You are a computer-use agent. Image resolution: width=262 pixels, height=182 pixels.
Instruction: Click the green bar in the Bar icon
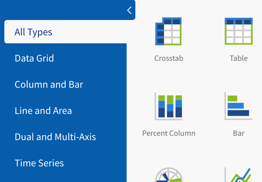[x=233, y=98]
